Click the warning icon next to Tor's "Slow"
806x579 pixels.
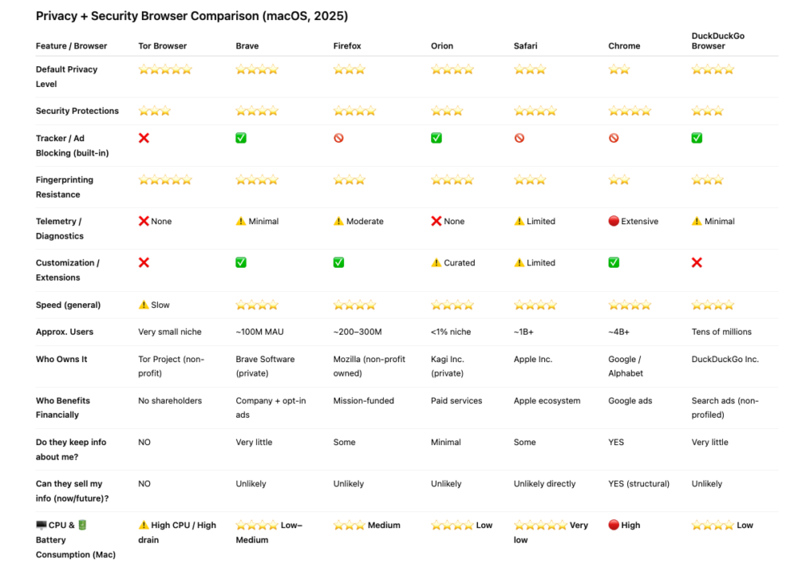click(144, 305)
